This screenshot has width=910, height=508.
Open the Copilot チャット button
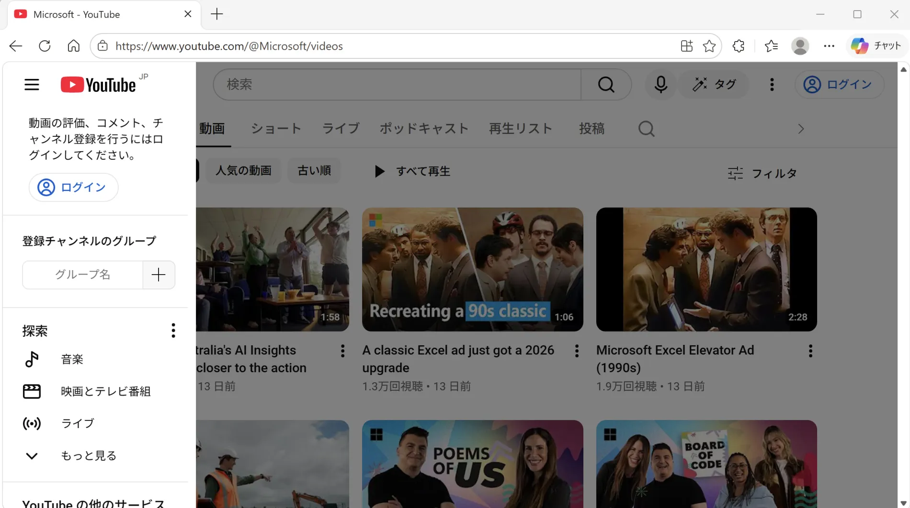tap(876, 46)
